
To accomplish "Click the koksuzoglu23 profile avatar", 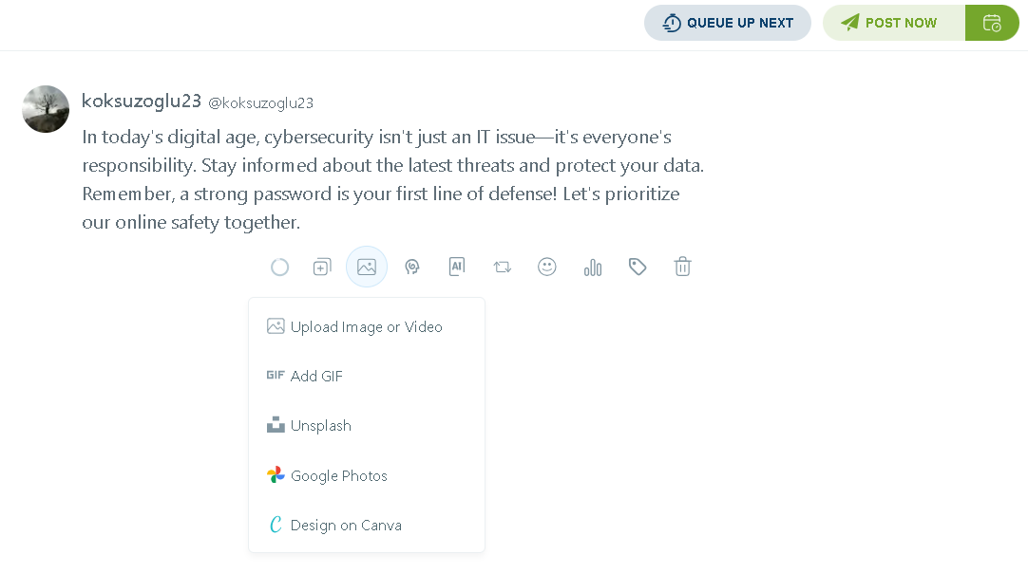I will tap(46, 109).
